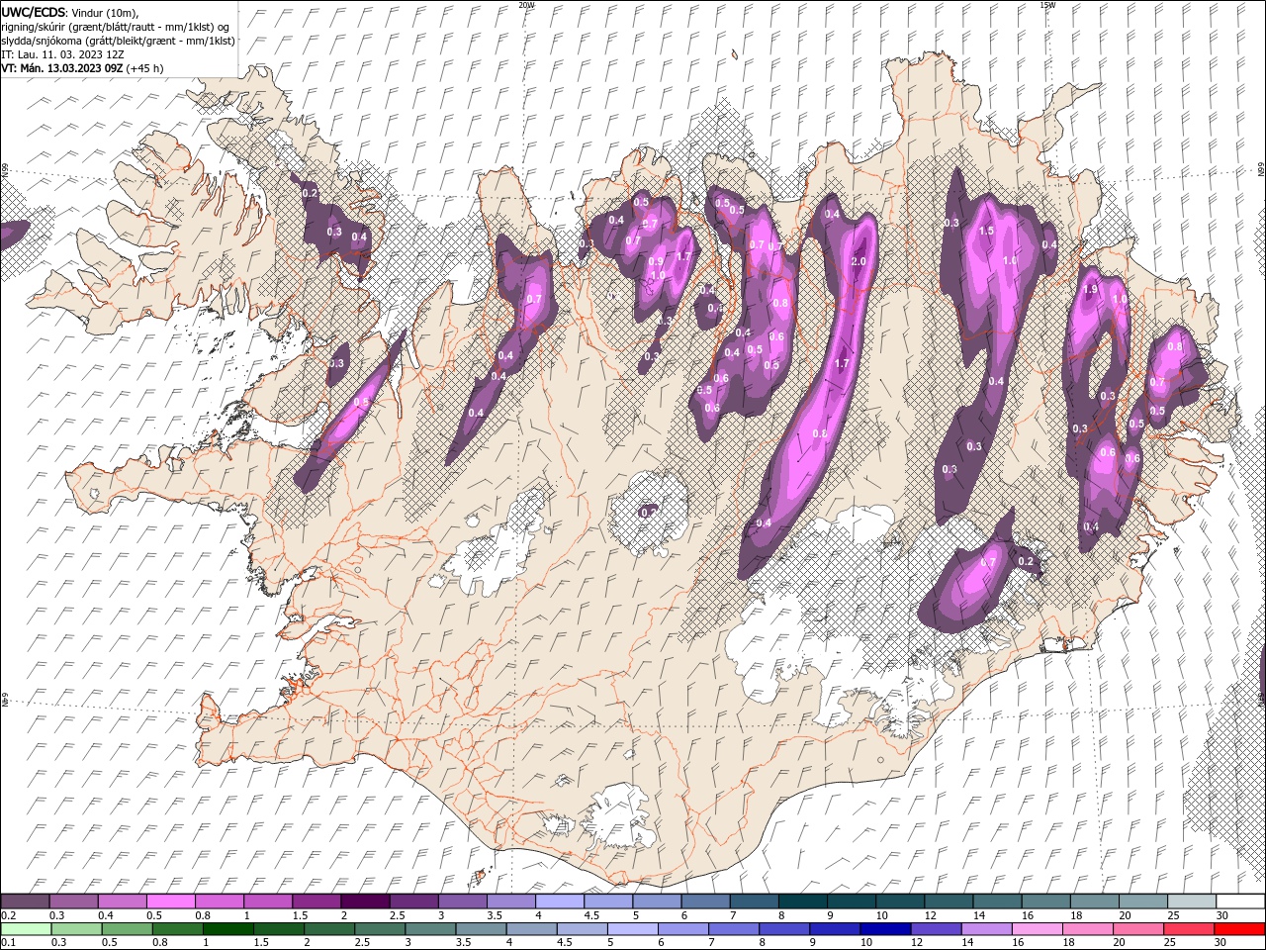1266x950 pixels.
Task: Select the lower legend swatch starting at 2
Action: click(x=328, y=928)
